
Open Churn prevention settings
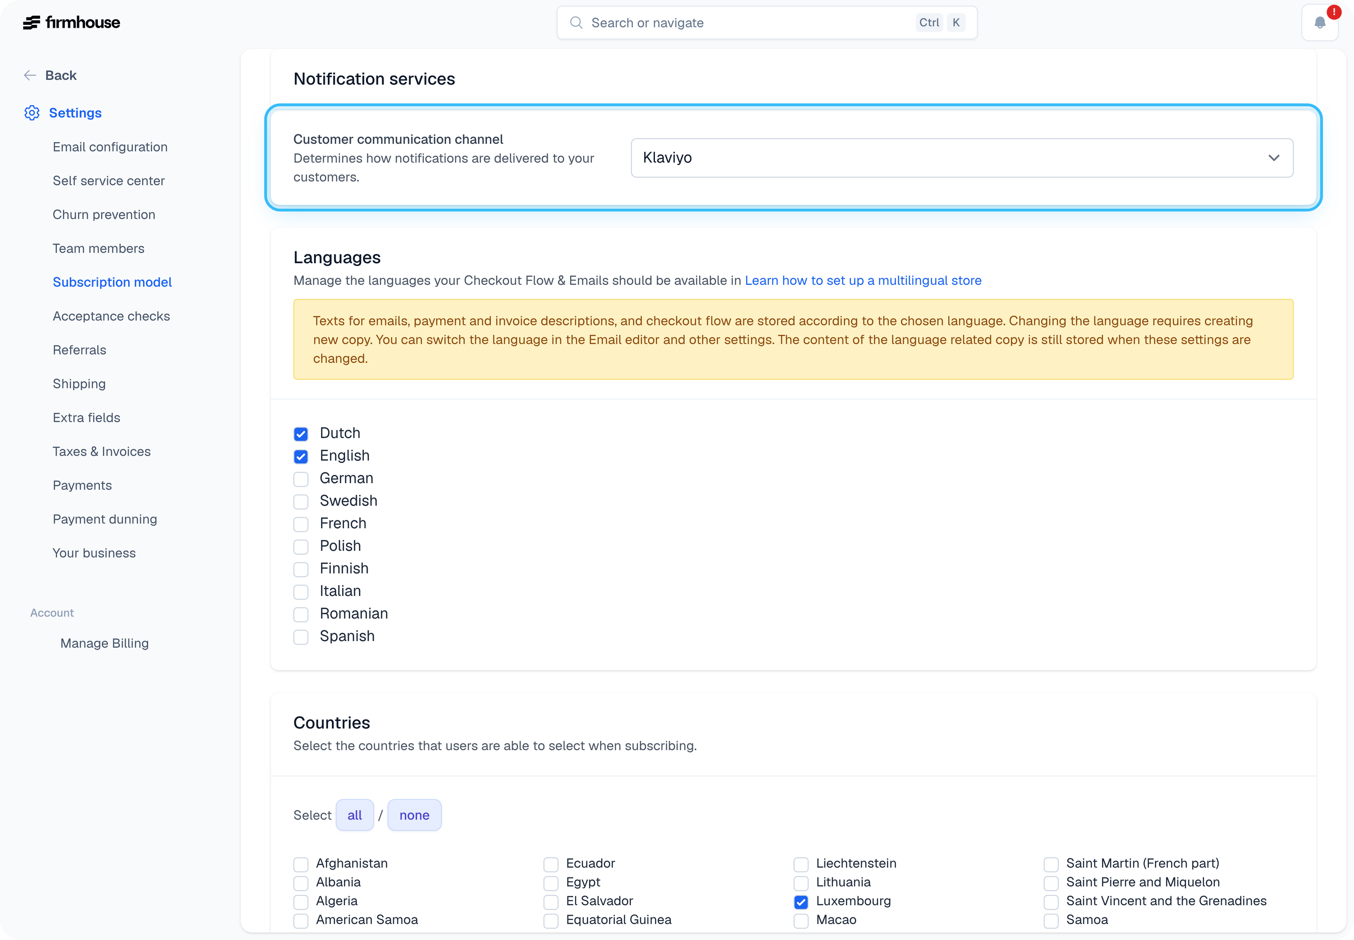(x=104, y=214)
